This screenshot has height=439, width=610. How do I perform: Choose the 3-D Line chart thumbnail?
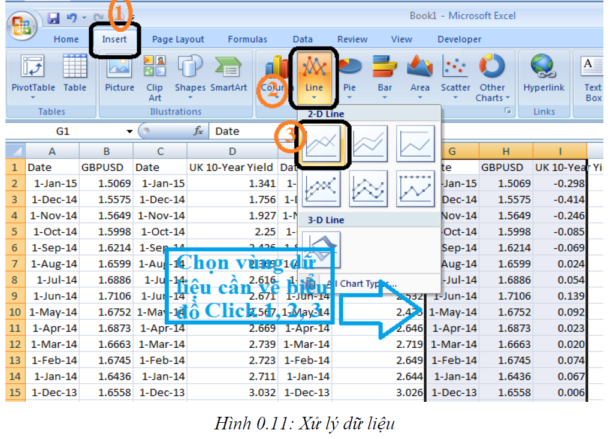(x=322, y=249)
